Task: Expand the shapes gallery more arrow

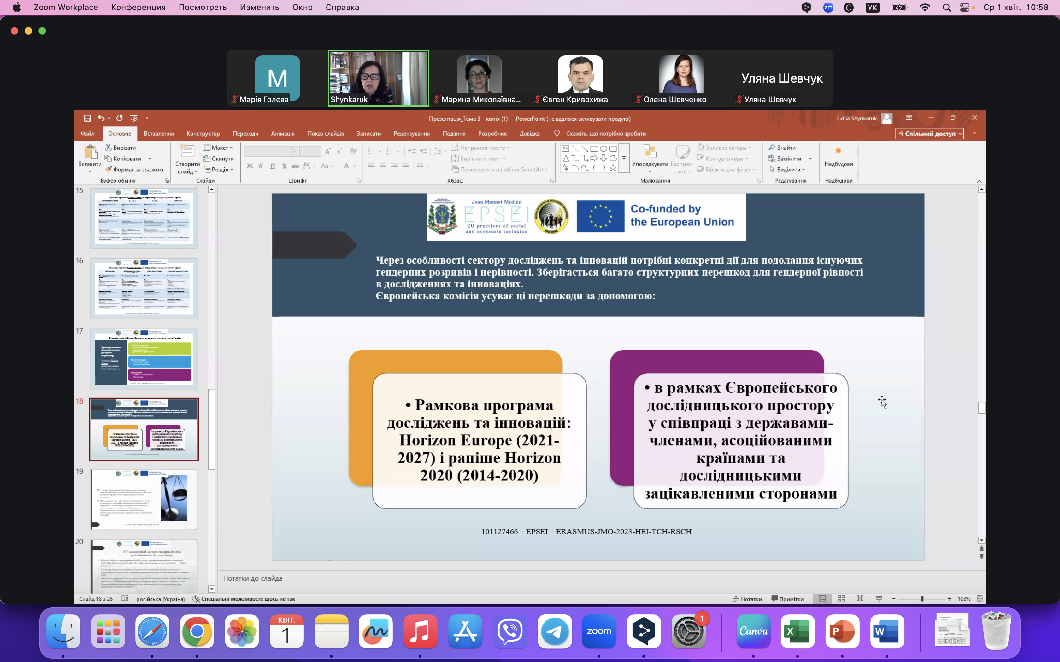Action: tap(624, 159)
